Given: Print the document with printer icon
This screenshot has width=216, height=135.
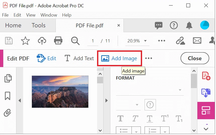Looking at the screenshot, I should 58,41.
